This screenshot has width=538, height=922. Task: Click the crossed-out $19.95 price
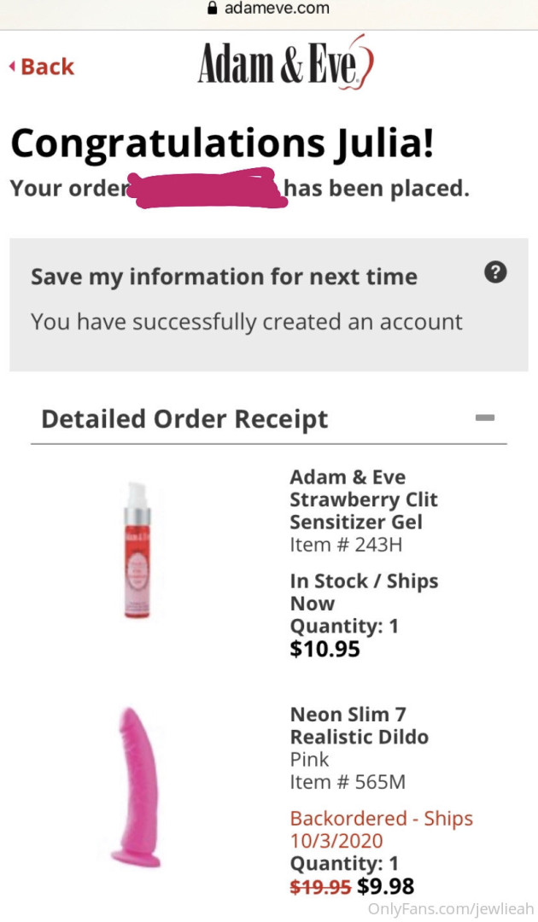pyautogui.click(x=320, y=887)
